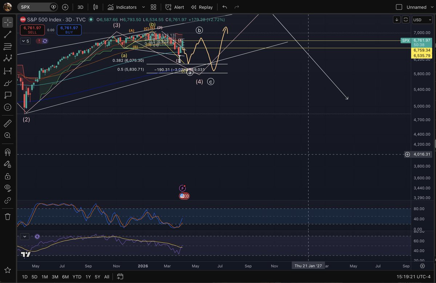Screen dimensions: 436x283
Task: Click the zoom in magnifier tool
Action: (x=7, y=135)
